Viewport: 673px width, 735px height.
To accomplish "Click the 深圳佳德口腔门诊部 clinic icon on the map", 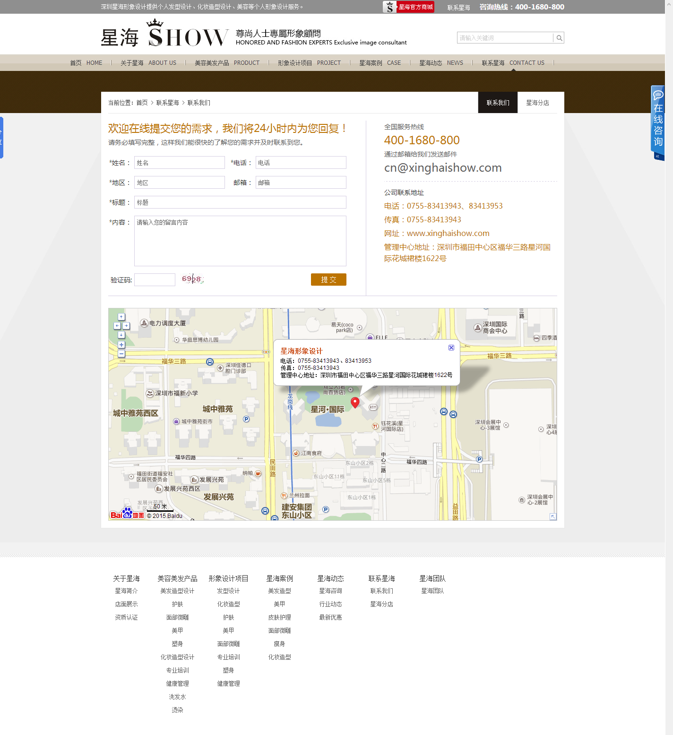I will [x=220, y=368].
